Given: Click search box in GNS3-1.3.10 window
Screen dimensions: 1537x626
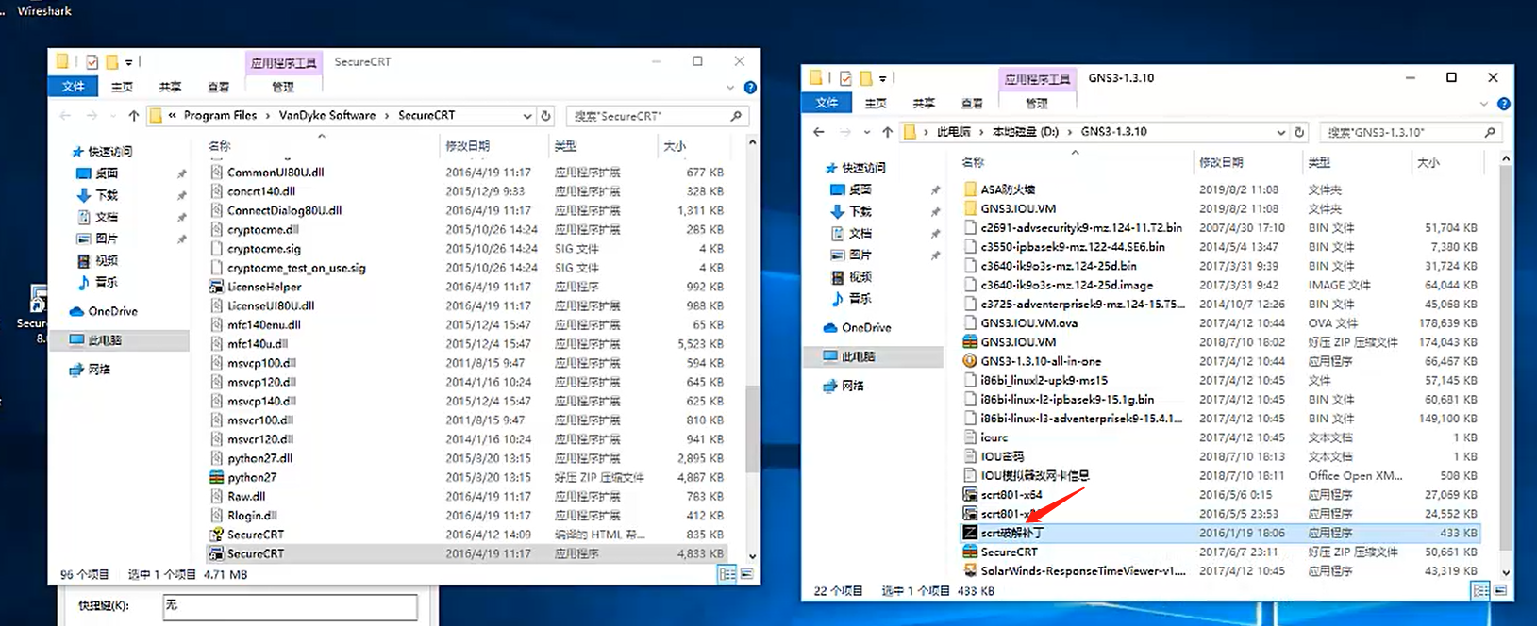Looking at the screenshot, I should tap(1411, 132).
